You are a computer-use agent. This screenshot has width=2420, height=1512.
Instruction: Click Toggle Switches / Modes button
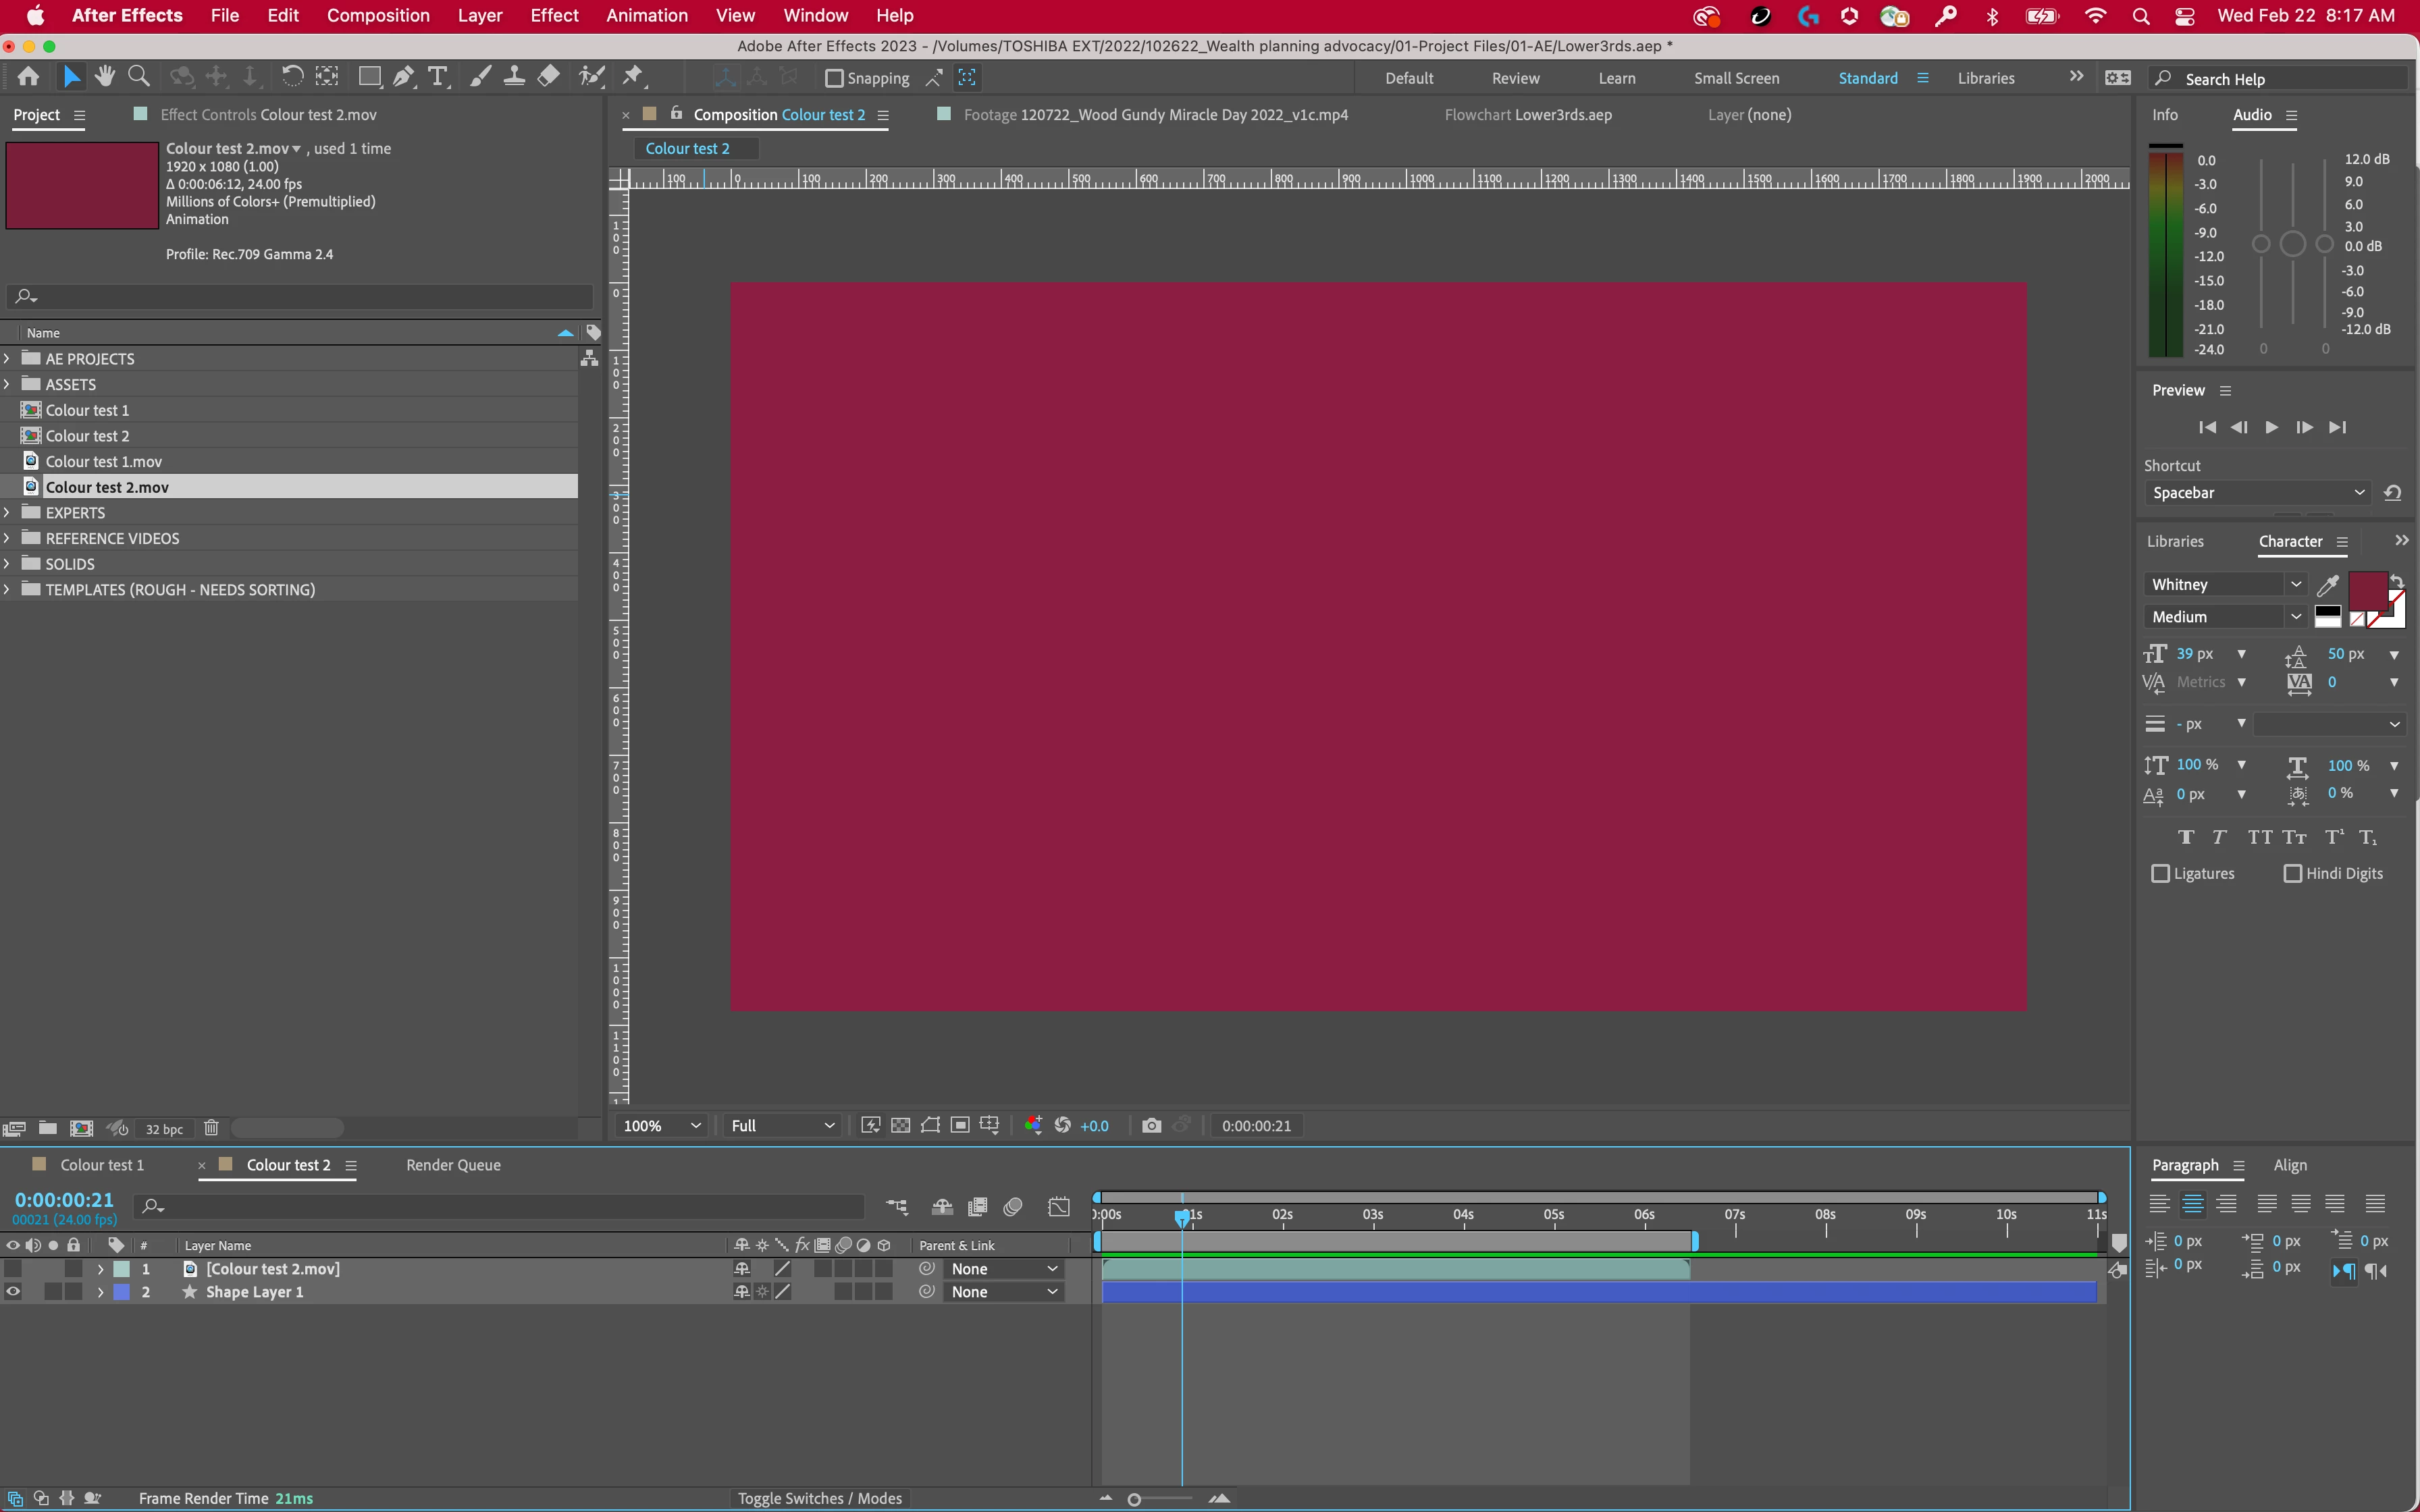[819, 1498]
